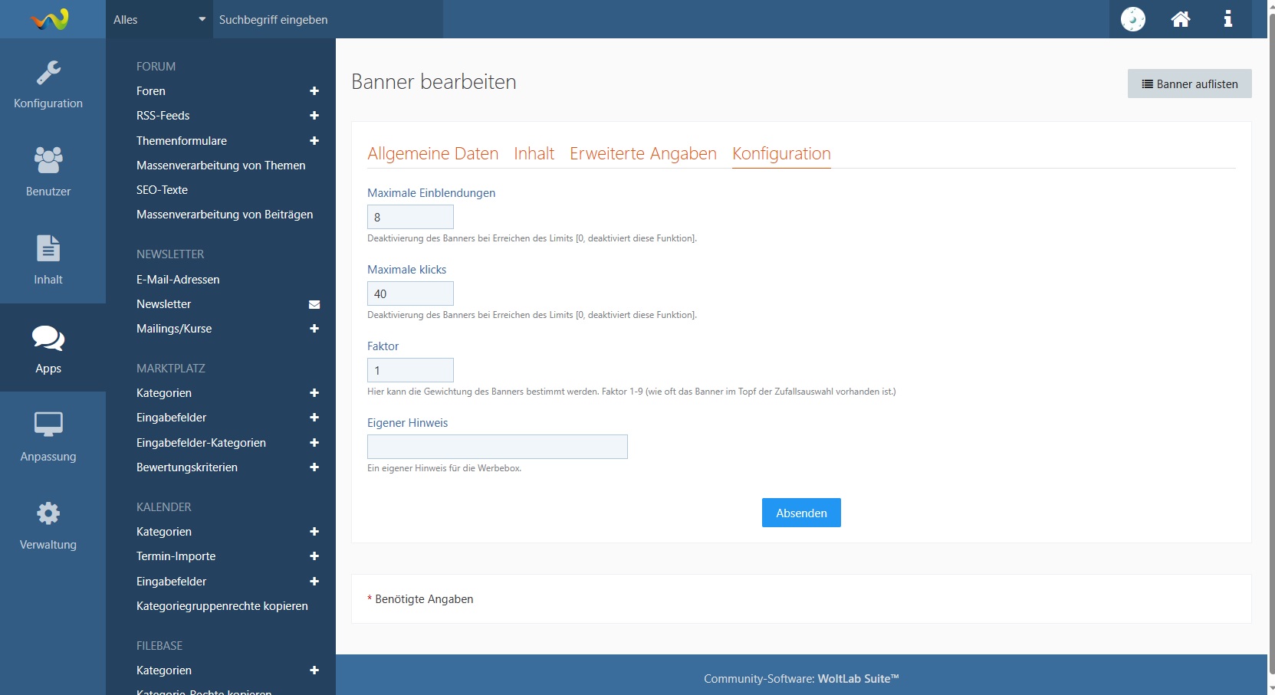This screenshot has height=695, width=1275.
Task: Select the Inhalt tab in banner form
Action: (534, 153)
